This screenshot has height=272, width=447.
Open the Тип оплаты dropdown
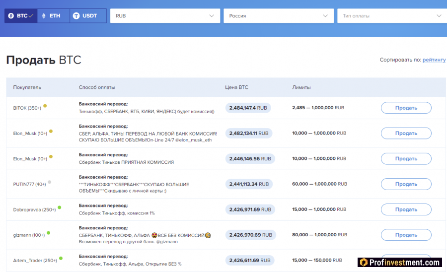coord(392,16)
